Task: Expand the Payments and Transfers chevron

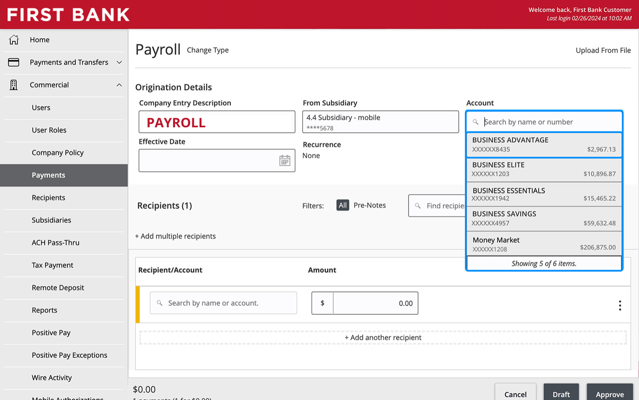Action: 119,62
